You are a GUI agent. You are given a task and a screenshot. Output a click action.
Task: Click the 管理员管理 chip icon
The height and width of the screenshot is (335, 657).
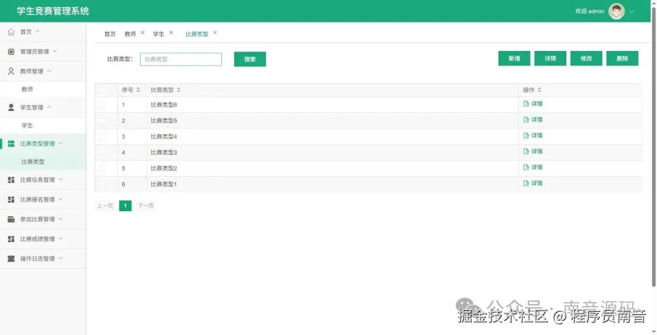12,52
